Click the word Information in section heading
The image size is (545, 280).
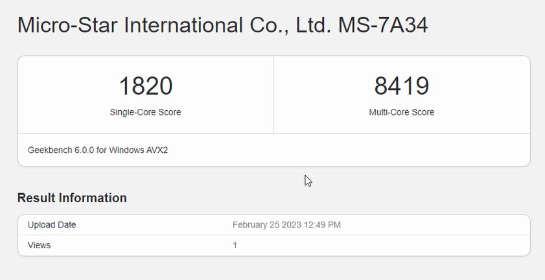tap(93, 198)
